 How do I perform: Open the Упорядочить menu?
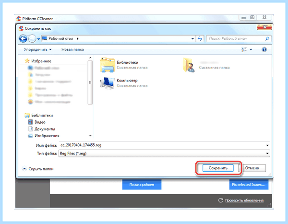[x=37, y=49]
